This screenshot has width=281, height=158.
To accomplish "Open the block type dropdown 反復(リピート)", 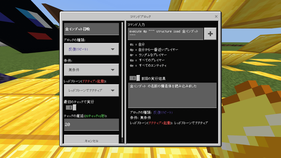I will (x=92, y=49).
